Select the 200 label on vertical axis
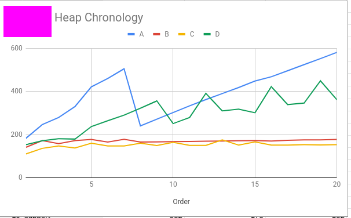 click(x=17, y=135)
